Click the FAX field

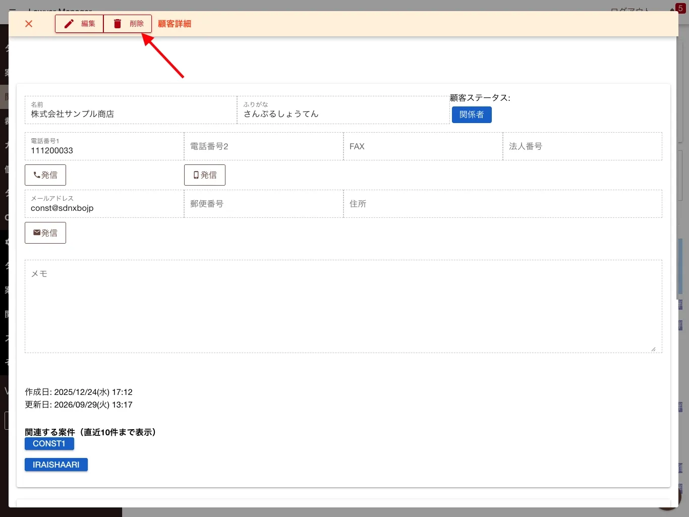[423, 146]
